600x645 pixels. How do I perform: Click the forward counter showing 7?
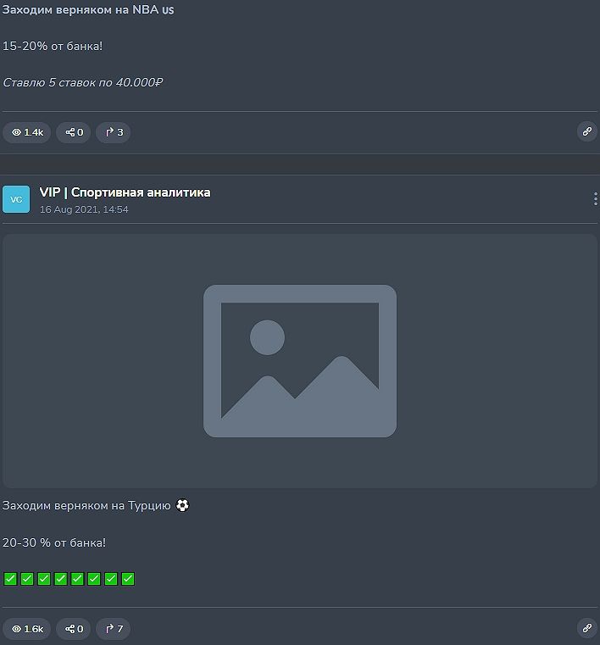point(114,629)
